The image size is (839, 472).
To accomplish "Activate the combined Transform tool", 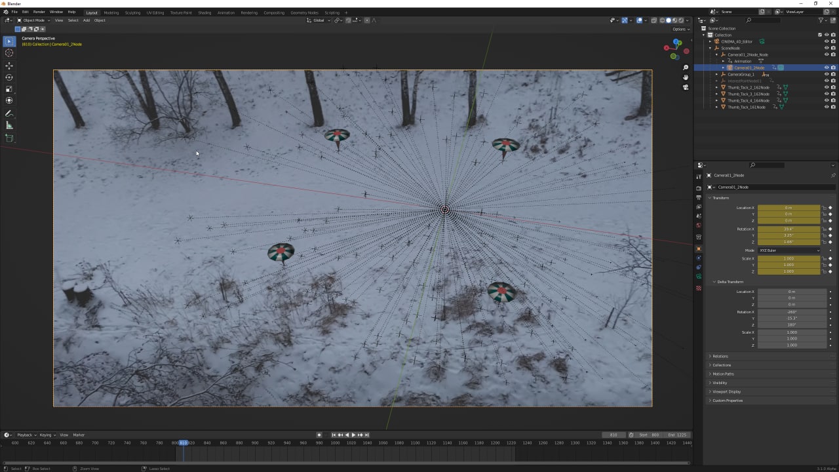I will (9, 100).
